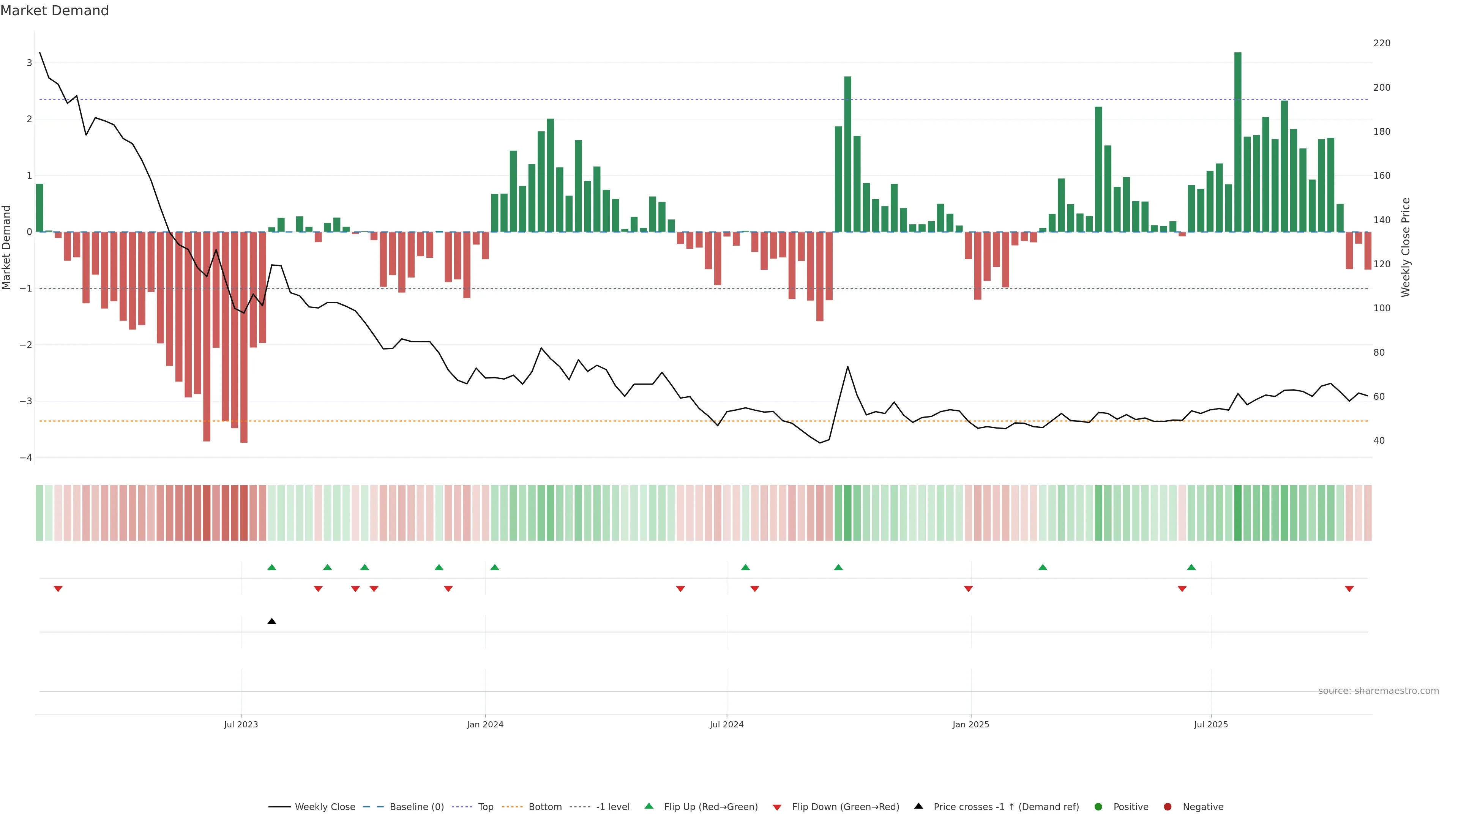
Task: Click the red flip-down marker near Jan 2025
Action: coord(969,589)
